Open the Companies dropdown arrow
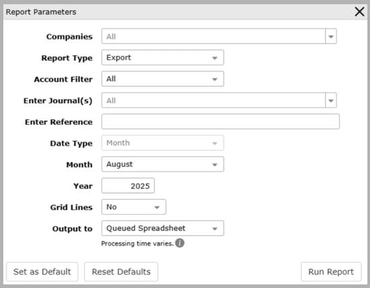 point(331,36)
